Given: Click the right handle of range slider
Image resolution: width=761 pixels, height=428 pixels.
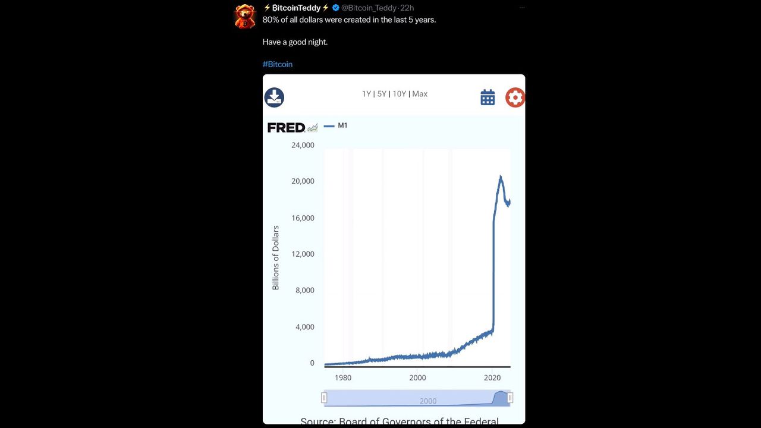Looking at the screenshot, I should (x=510, y=398).
